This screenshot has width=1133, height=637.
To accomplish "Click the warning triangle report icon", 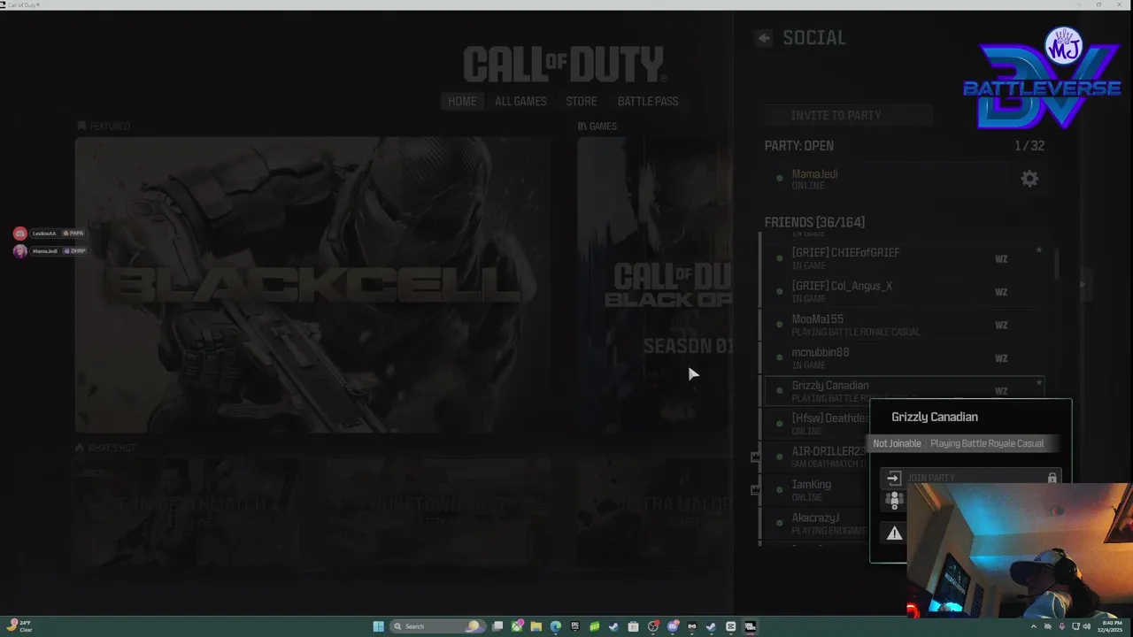I will click(x=895, y=533).
